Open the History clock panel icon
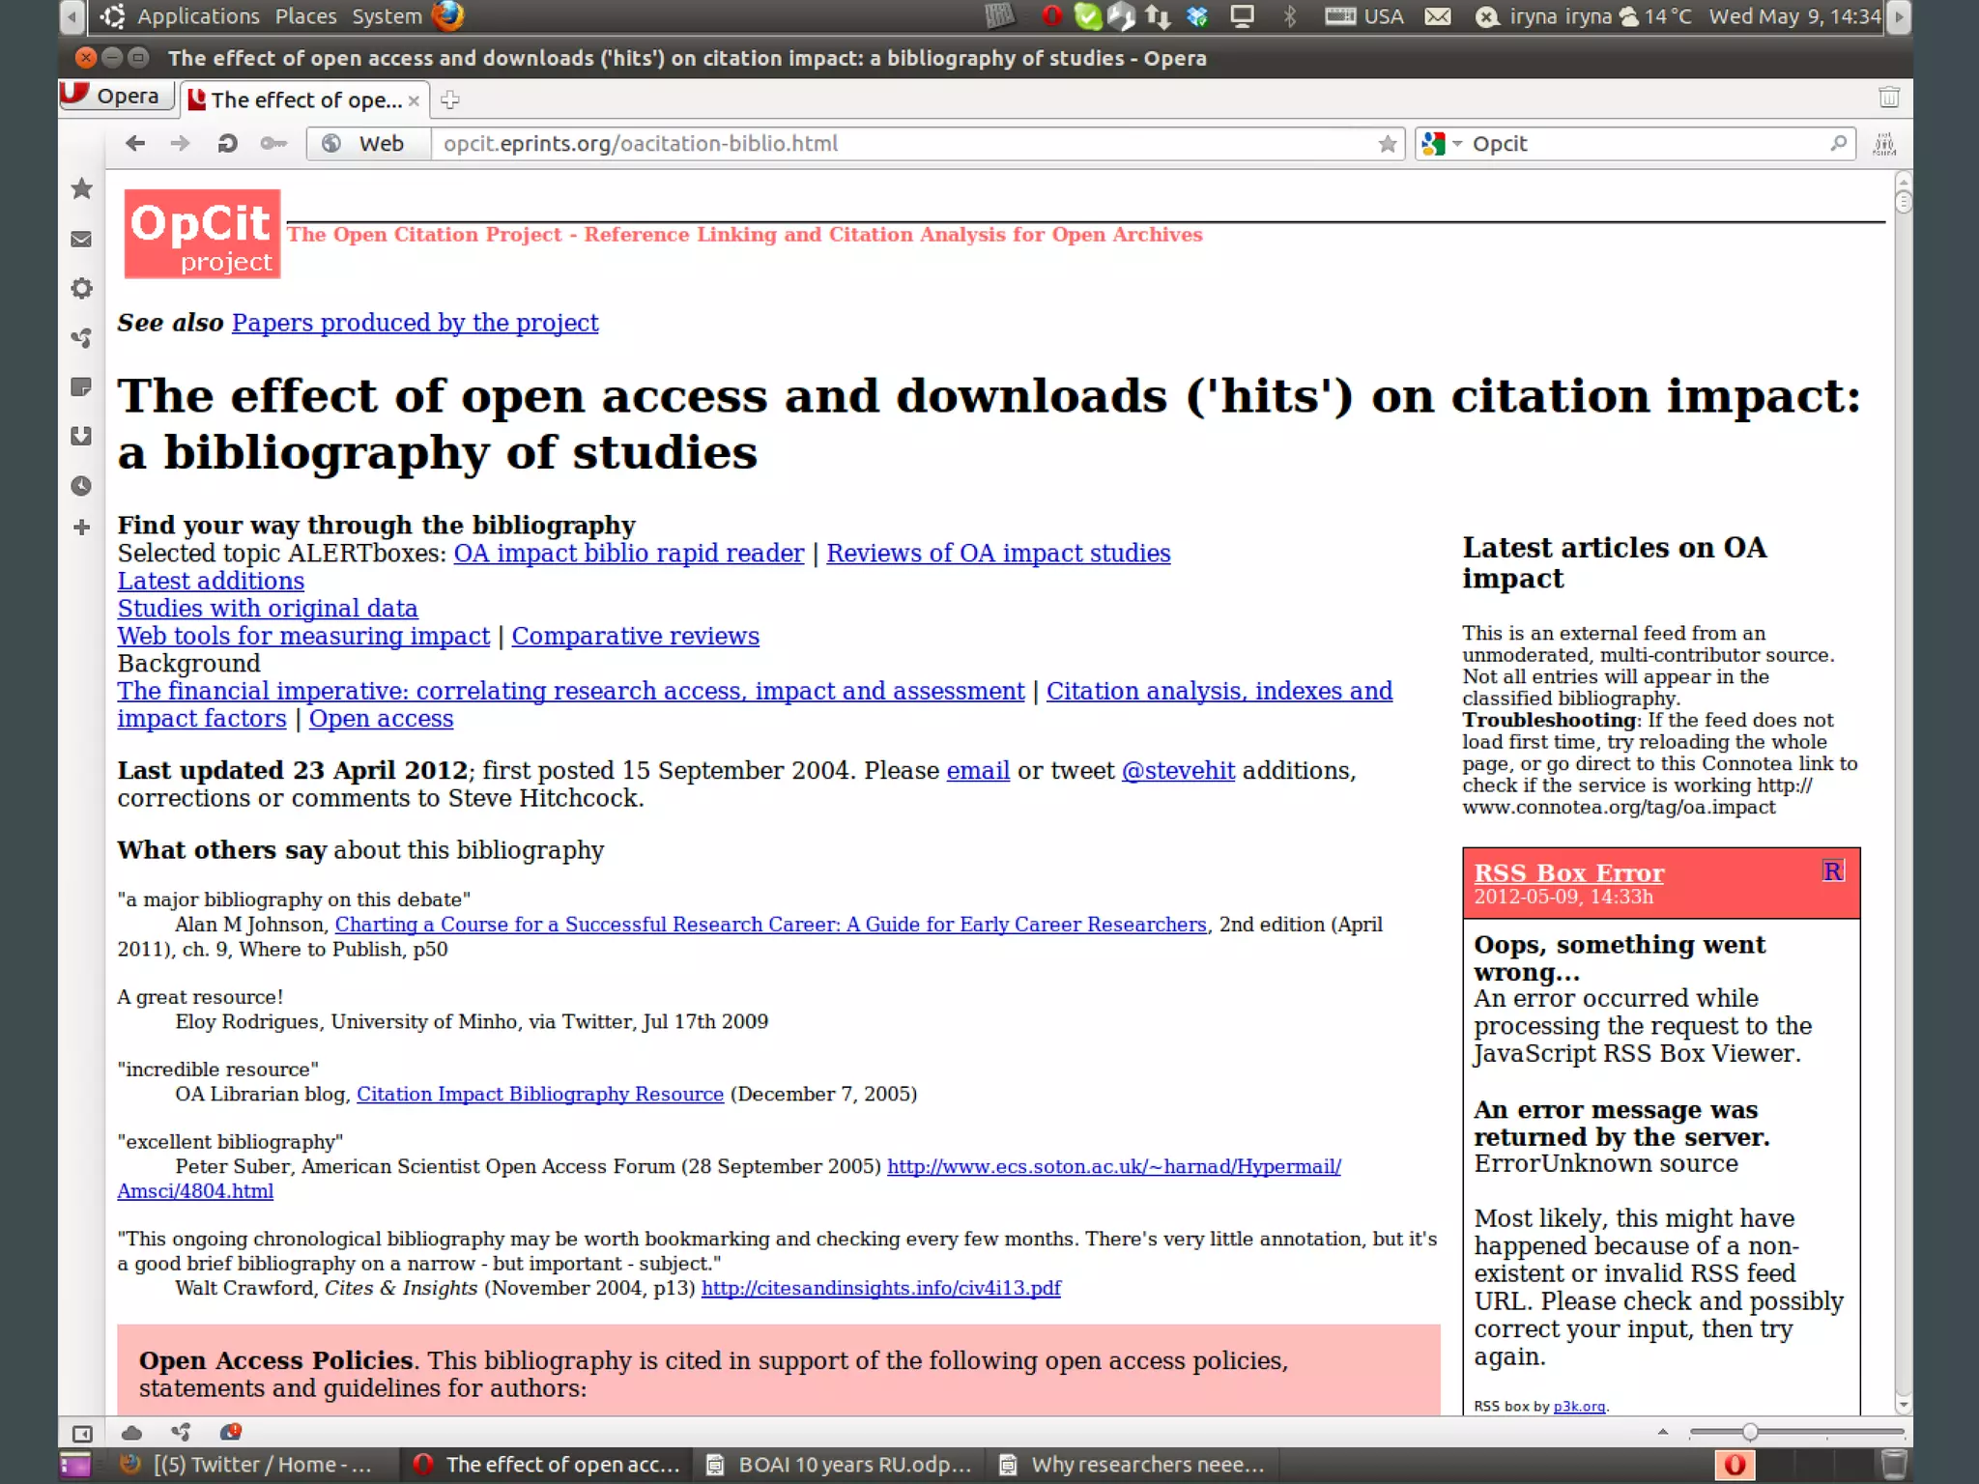1979x1484 pixels. 82,486
